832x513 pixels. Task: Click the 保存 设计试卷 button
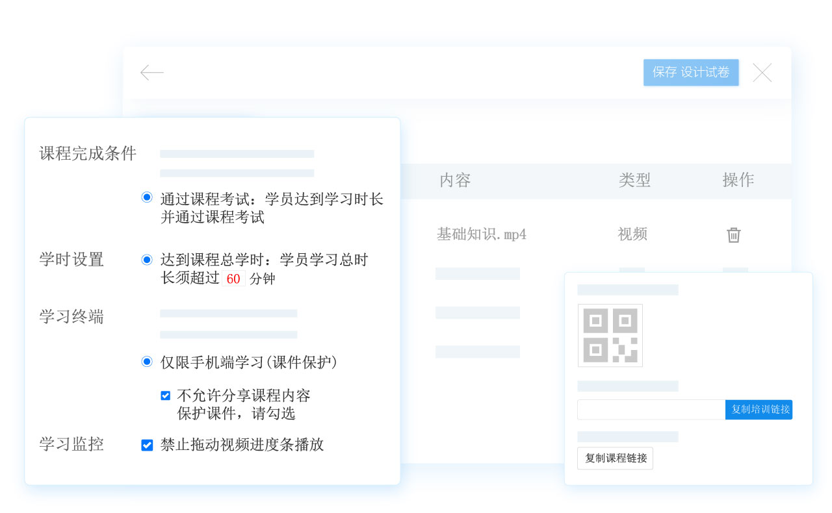(690, 73)
